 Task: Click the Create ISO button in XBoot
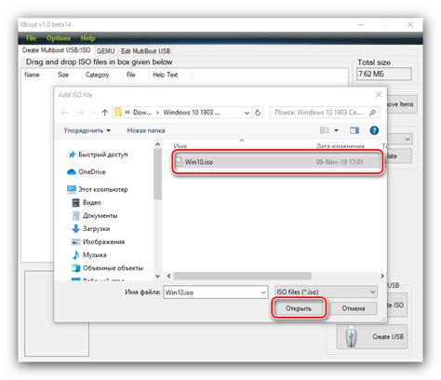(397, 305)
